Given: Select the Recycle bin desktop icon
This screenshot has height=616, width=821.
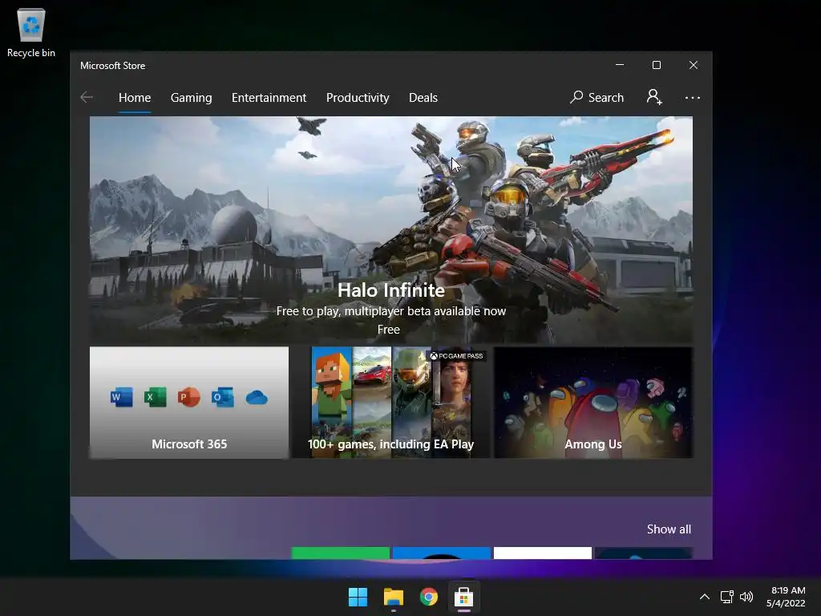Looking at the screenshot, I should [x=31, y=32].
